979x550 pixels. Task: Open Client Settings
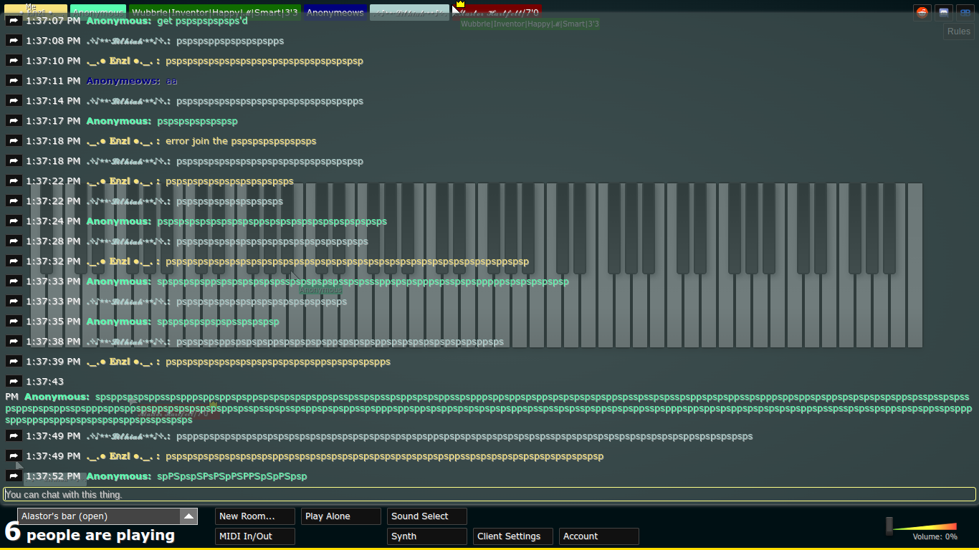point(513,536)
